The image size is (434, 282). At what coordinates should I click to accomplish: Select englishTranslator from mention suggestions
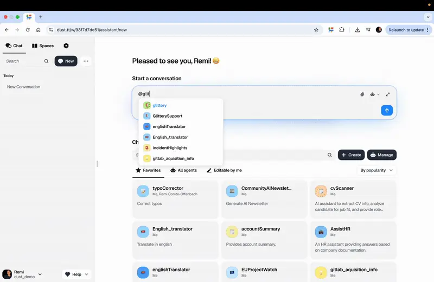(181, 126)
